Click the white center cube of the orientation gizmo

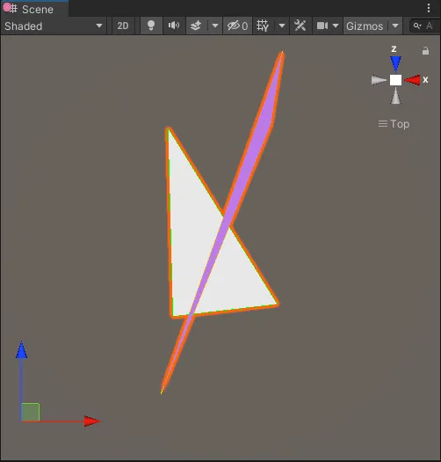pyautogui.click(x=395, y=80)
